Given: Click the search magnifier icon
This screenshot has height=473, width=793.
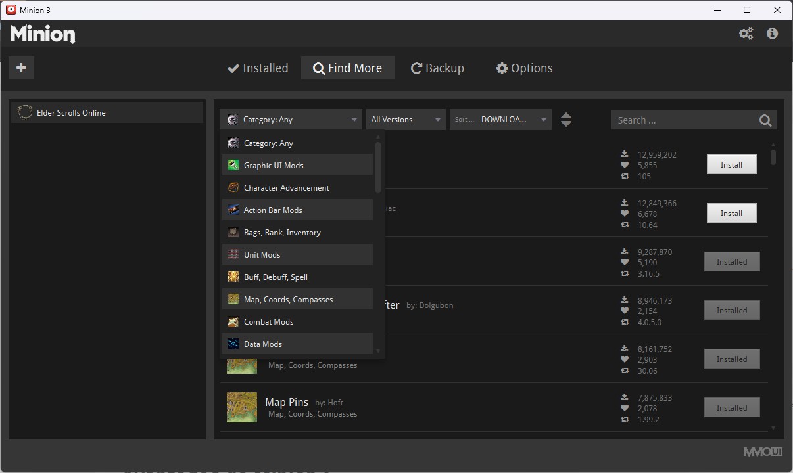Looking at the screenshot, I should 765,120.
